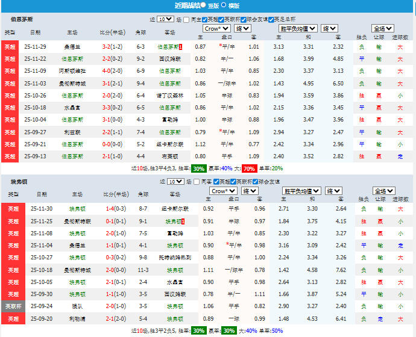Click the red 英超 badge on the 25-11-30 row

click(x=11, y=209)
